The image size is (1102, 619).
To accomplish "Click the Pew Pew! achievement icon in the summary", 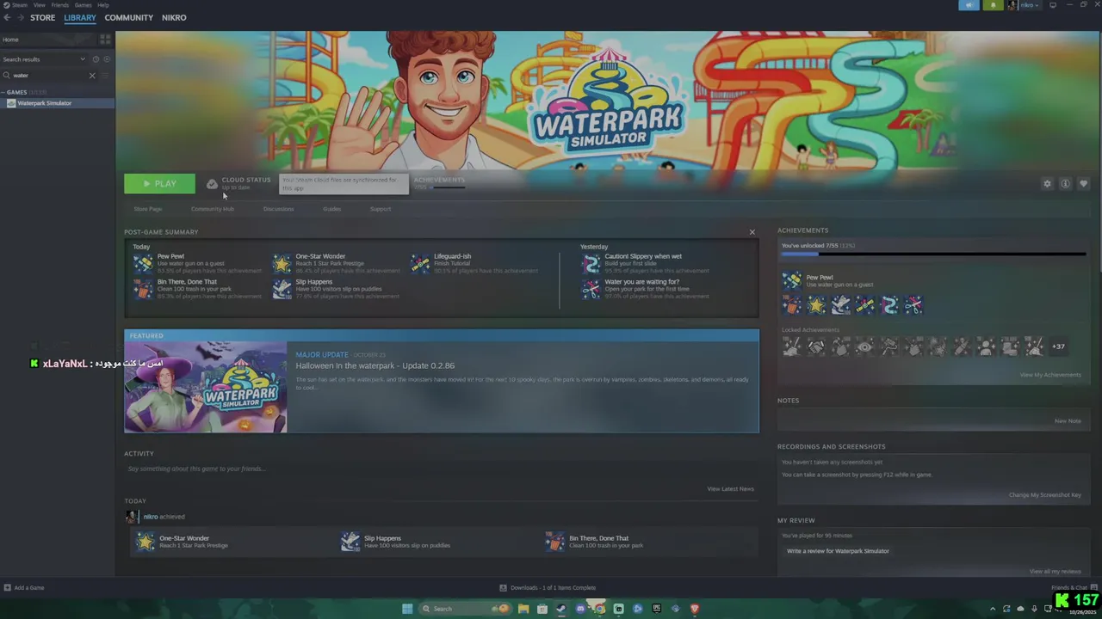I will coord(143,263).
